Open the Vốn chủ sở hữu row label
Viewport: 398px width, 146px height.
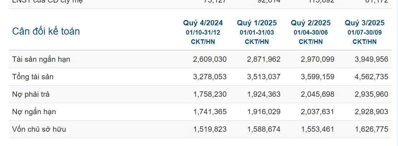coord(39,129)
